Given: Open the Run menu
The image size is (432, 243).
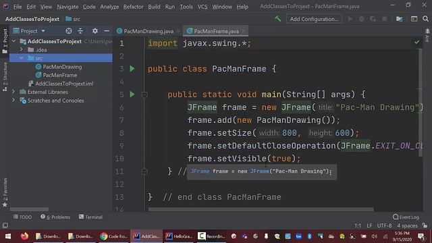Looking at the screenshot, I should [x=170, y=7].
